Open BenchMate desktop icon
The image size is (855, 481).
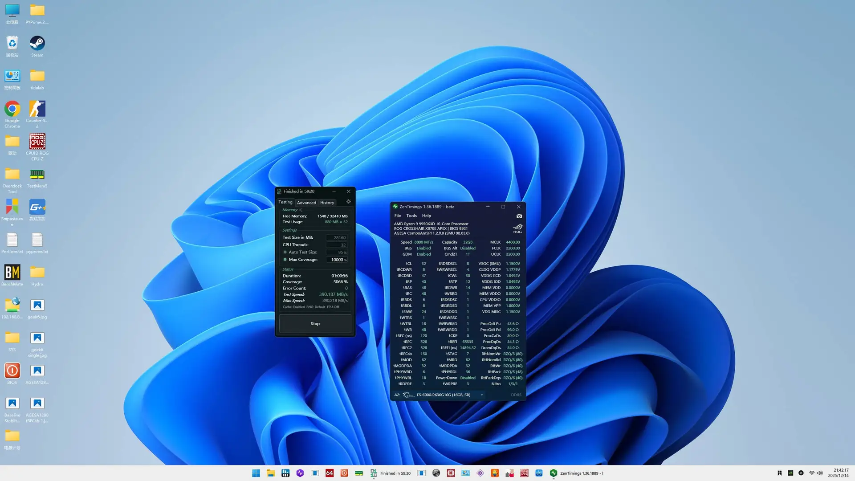[x=12, y=275]
